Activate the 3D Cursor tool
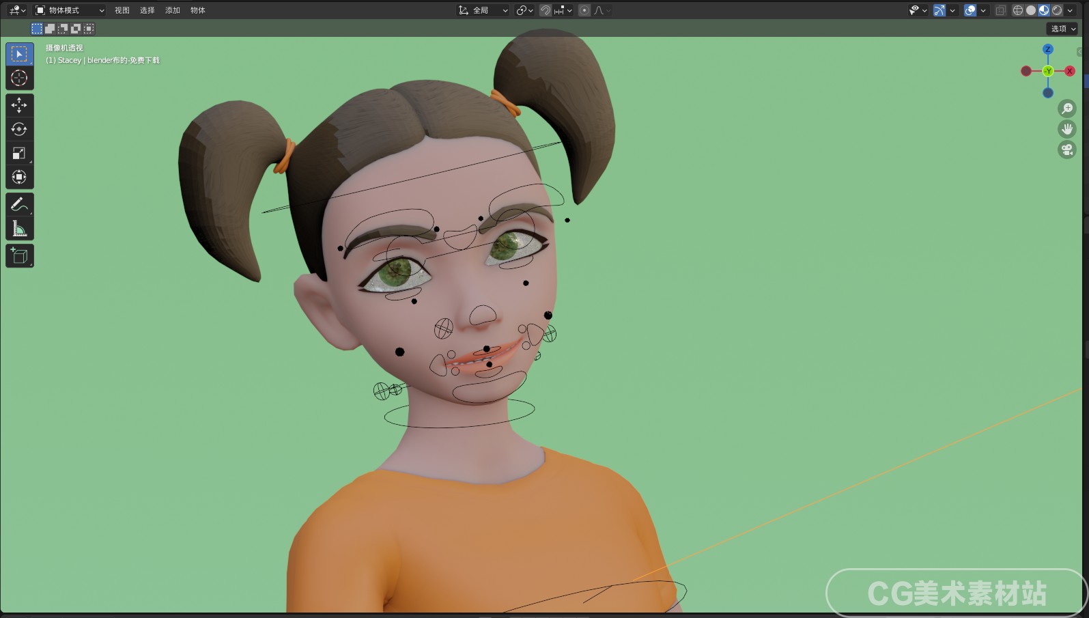This screenshot has height=618, width=1089. pos(19,78)
